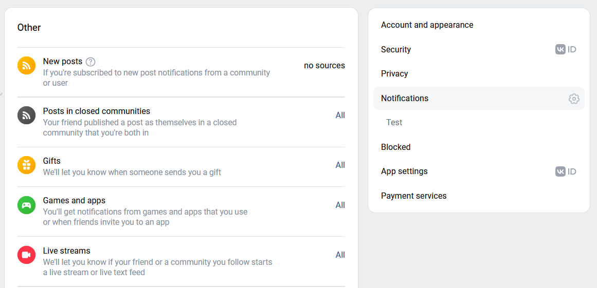Image resolution: width=597 pixels, height=288 pixels.
Task: Open the All dropdown for Gifts
Action: click(340, 165)
